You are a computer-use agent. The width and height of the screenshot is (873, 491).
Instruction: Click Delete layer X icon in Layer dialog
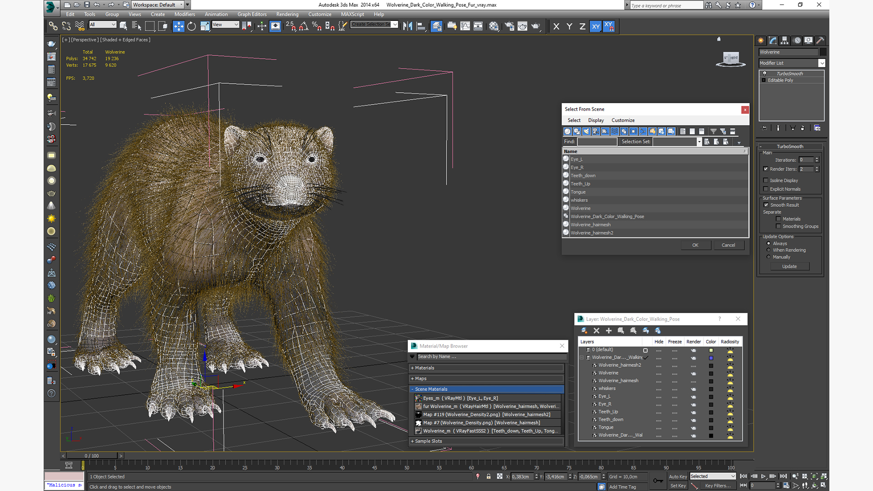(x=597, y=331)
